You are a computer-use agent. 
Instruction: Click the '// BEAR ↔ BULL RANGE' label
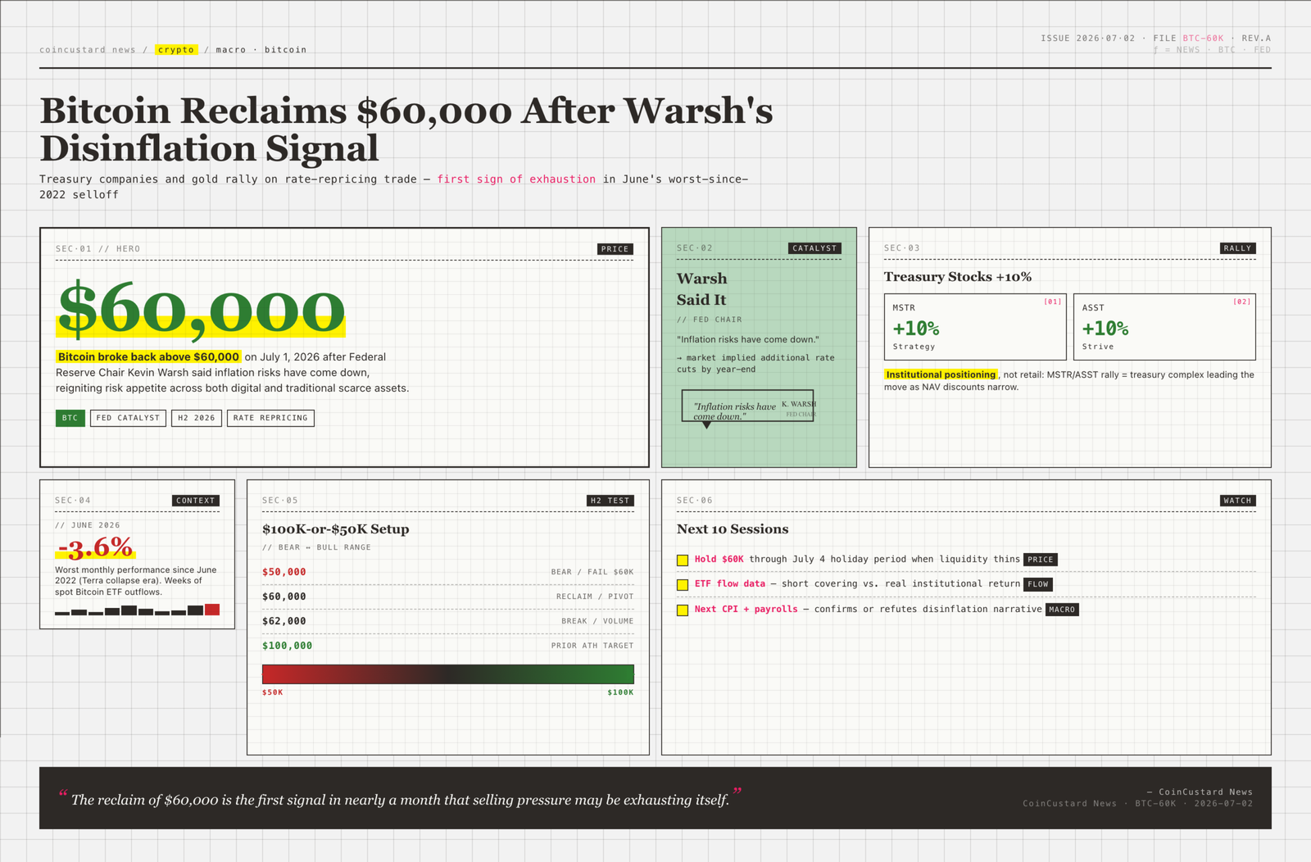[x=316, y=547]
